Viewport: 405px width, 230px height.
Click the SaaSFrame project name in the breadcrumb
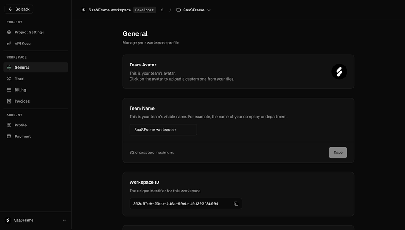(x=194, y=10)
